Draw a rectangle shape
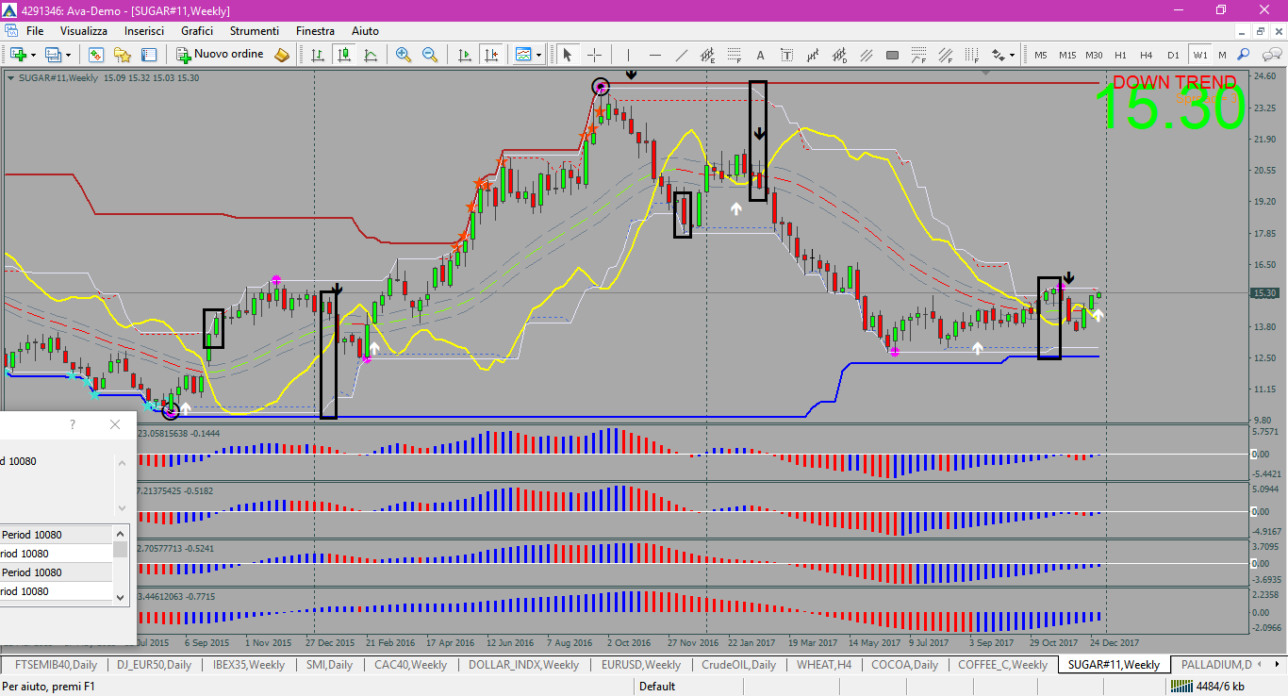The image size is (1288, 696). [x=892, y=55]
